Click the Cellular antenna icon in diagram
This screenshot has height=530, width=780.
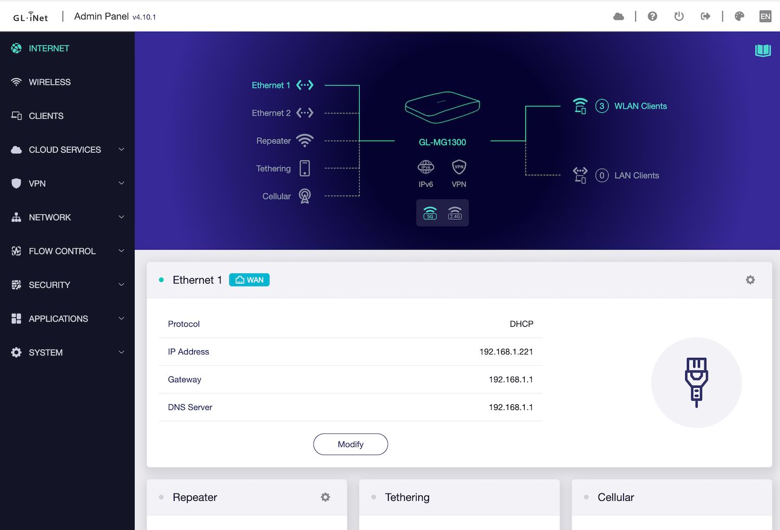(x=305, y=196)
